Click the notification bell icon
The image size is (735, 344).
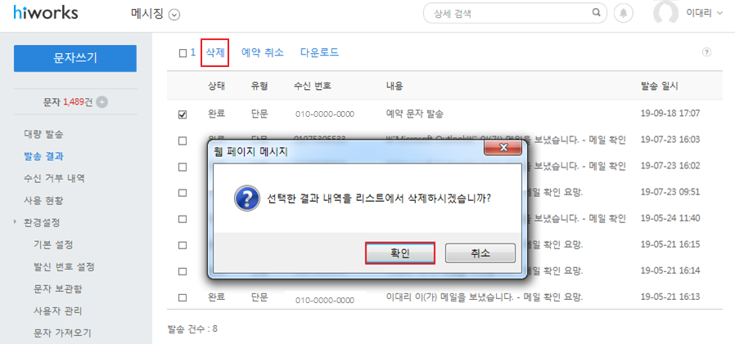tap(623, 14)
